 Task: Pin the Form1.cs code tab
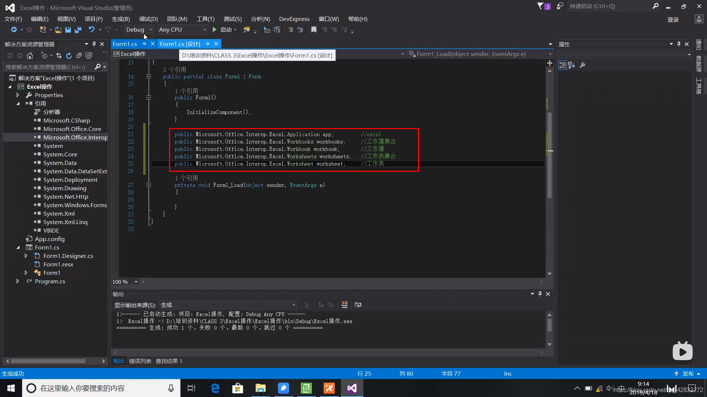click(x=144, y=44)
